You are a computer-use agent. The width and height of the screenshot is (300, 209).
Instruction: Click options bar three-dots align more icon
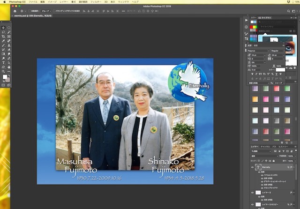(123, 11)
